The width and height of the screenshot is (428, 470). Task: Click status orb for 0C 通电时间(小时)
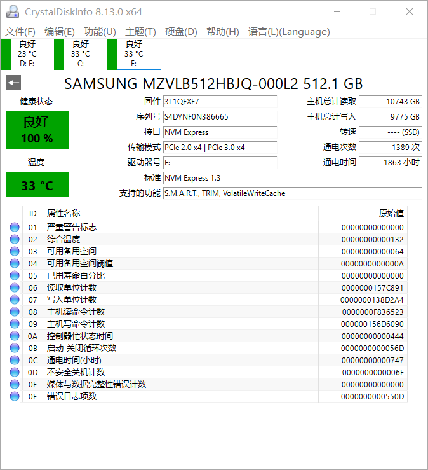pos(15,360)
